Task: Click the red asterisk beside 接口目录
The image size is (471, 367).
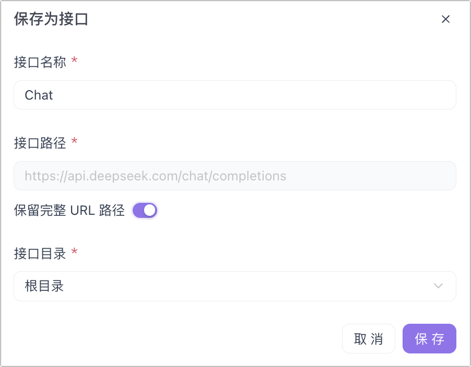Action: 74,253
